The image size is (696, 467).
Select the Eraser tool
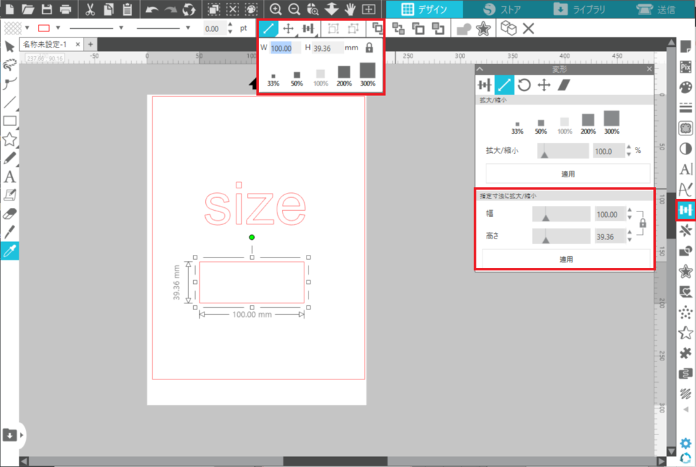pos(10,213)
